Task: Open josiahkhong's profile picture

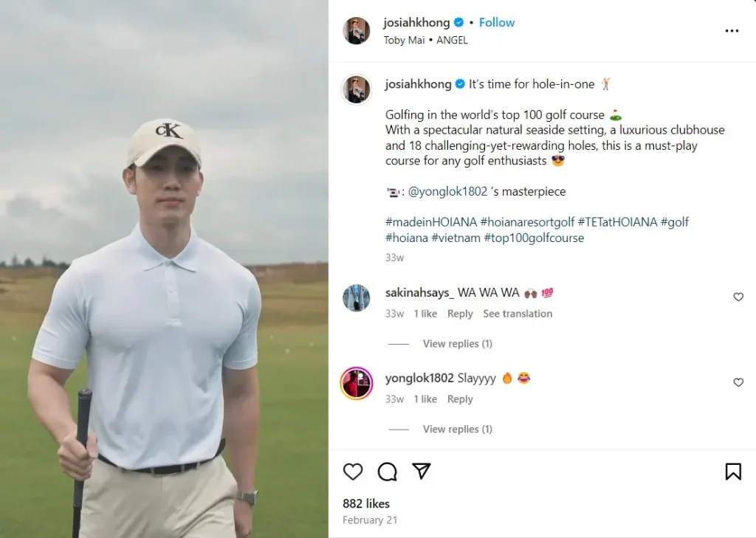Action: click(x=357, y=31)
